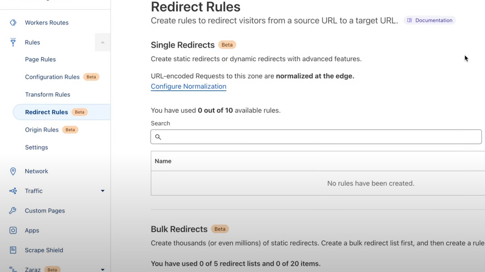Image resolution: width=485 pixels, height=272 pixels.
Task: Click the Network icon in sidebar
Action: (13, 171)
